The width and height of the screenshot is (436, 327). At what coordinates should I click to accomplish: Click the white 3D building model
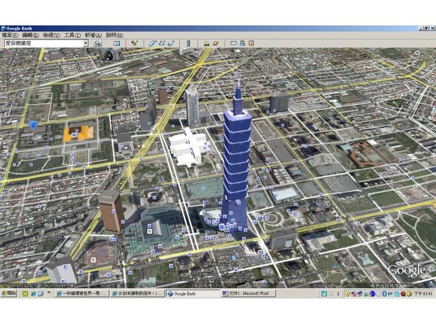click(x=189, y=147)
